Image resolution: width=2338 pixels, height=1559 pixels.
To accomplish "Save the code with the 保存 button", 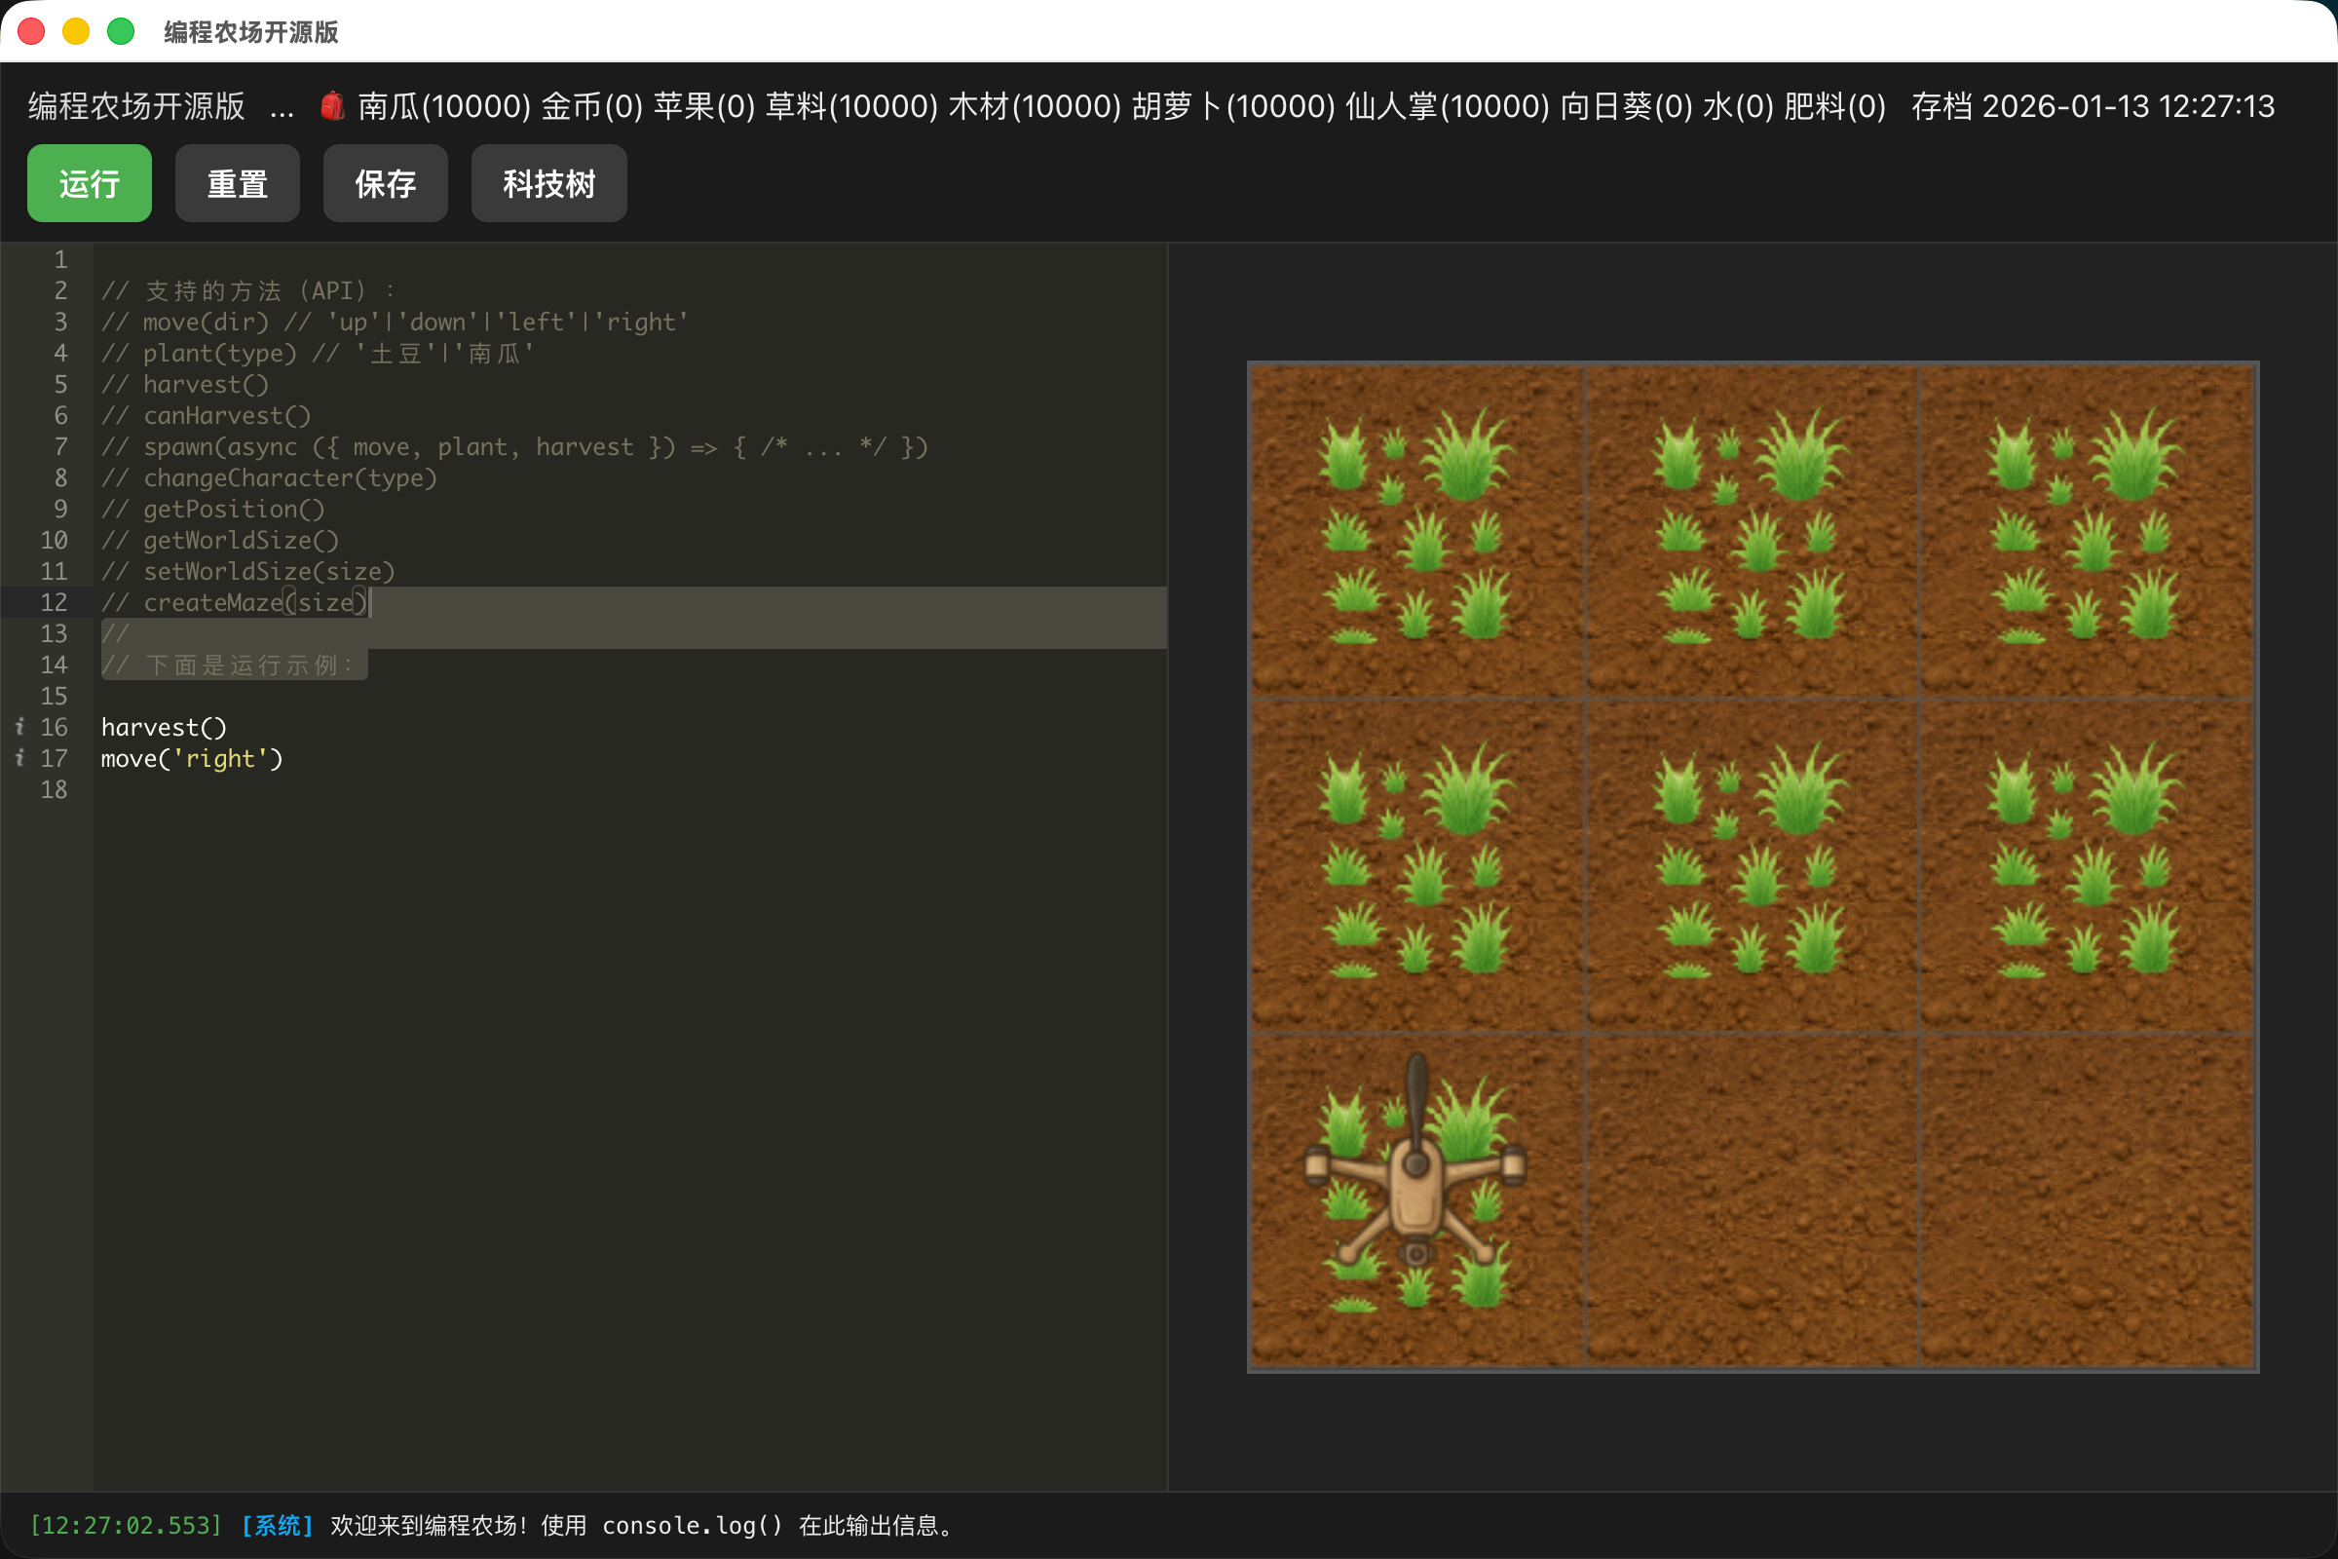I will click(385, 183).
